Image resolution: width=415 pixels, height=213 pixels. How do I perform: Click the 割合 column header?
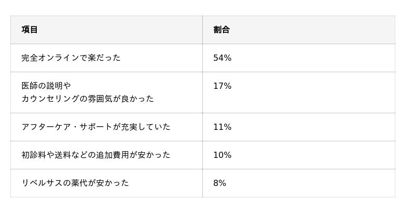222,30
